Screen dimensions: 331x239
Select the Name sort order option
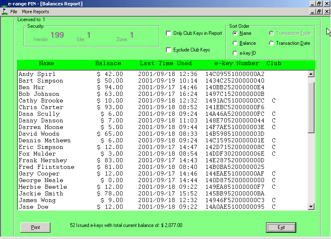[x=235, y=33]
